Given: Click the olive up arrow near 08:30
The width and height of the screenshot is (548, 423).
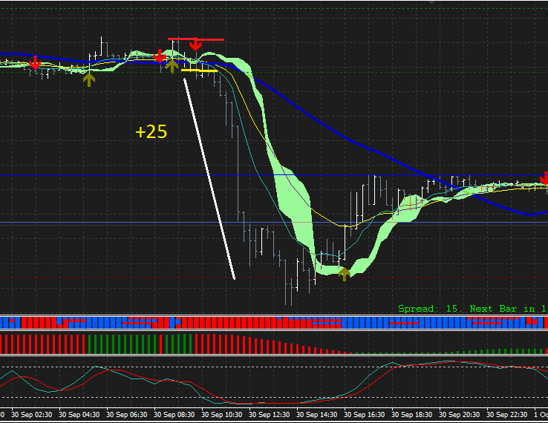Looking at the screenshot, I should pyautogui.click(x=172, y=66).
